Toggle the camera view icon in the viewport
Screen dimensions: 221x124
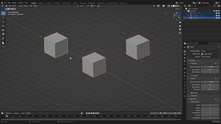180,29
